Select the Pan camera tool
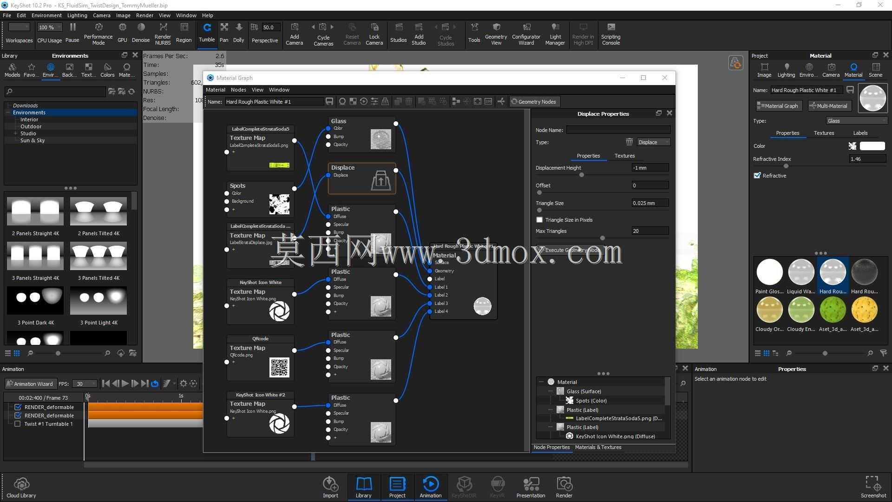 click(x=224, y=33)
